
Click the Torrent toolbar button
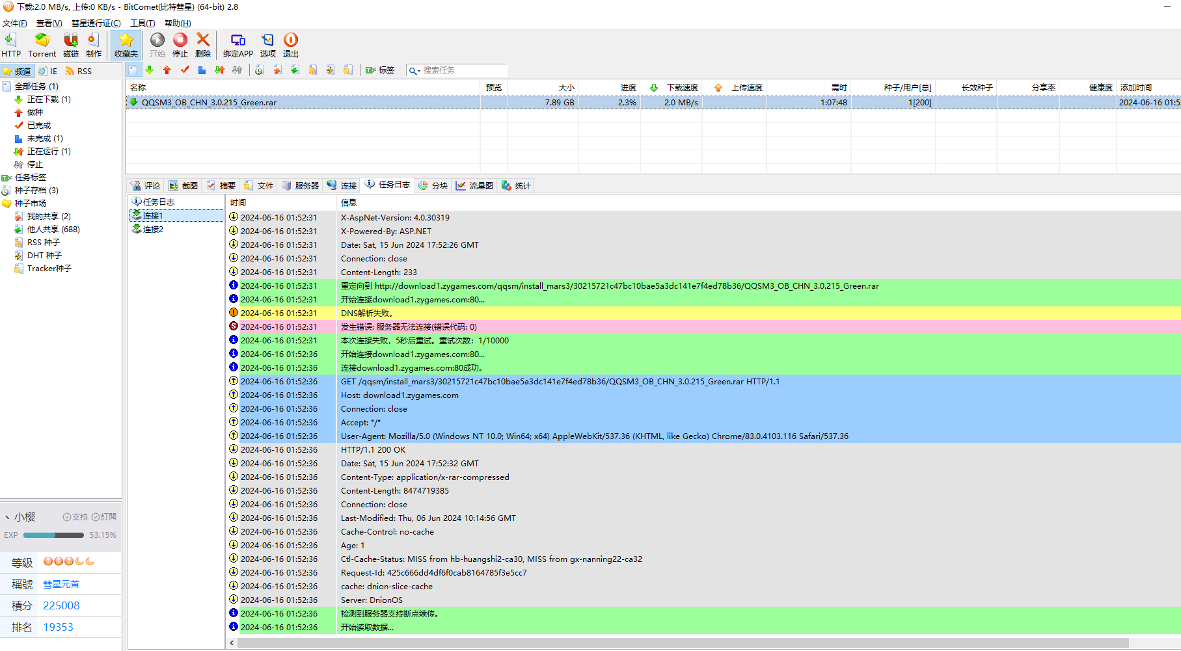42,45
